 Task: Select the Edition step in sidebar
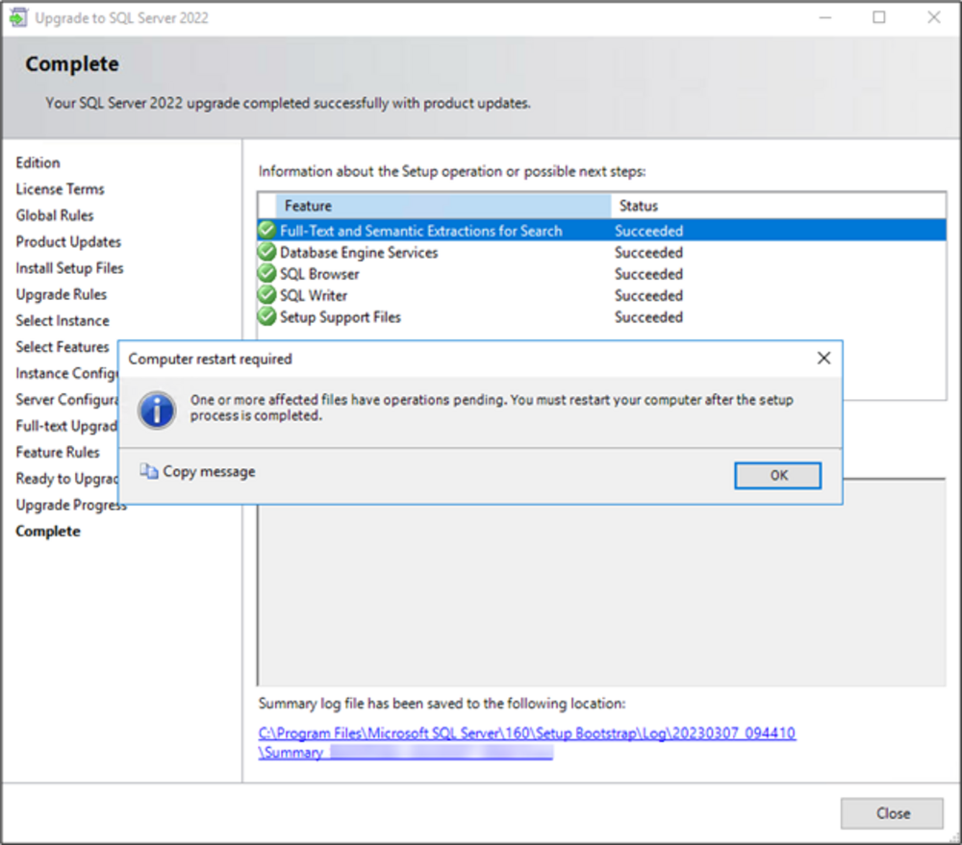[x=38, y=162]
